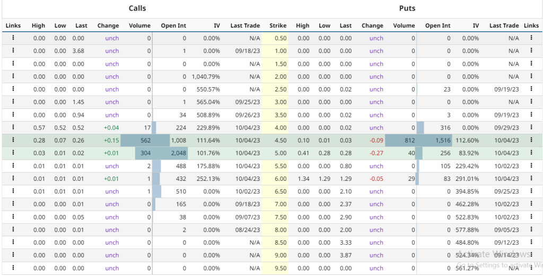This screenshot has height=277, width=543.
Task: Open puts links menu for strike 4.50
Action: (x=531, y=140)
